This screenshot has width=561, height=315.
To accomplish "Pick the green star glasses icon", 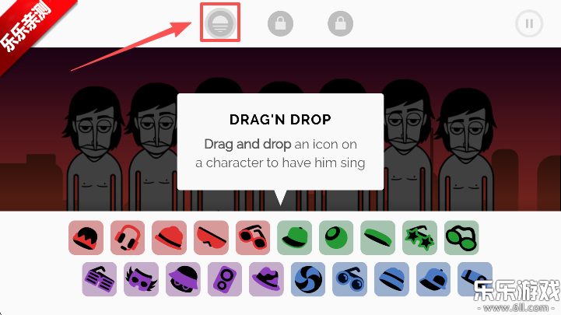I will [x=419, y=238].
